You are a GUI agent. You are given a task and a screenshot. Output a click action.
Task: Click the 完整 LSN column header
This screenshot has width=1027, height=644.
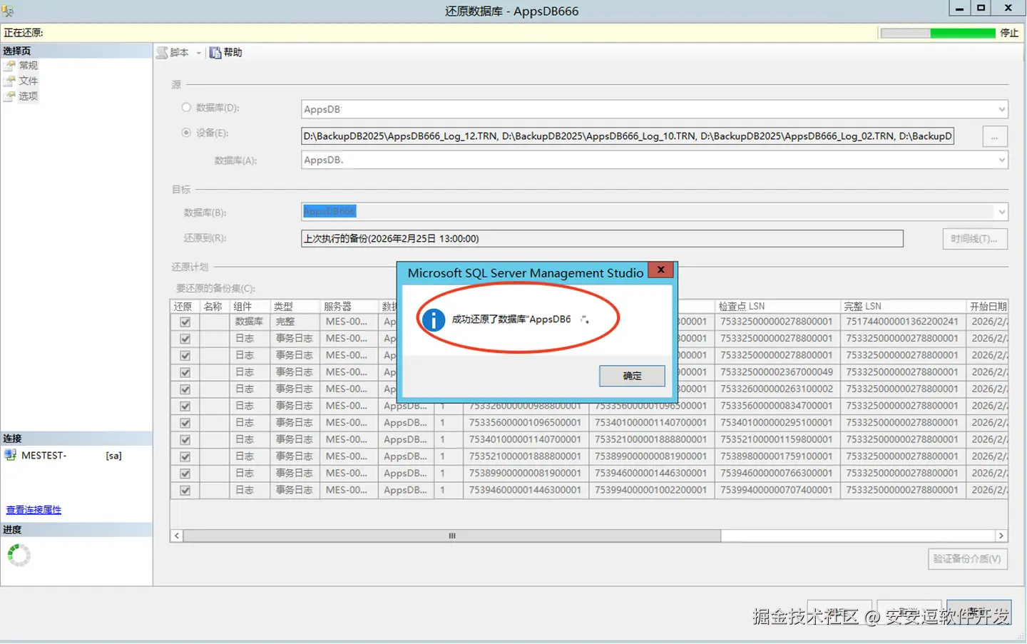(x=904, y=307)
